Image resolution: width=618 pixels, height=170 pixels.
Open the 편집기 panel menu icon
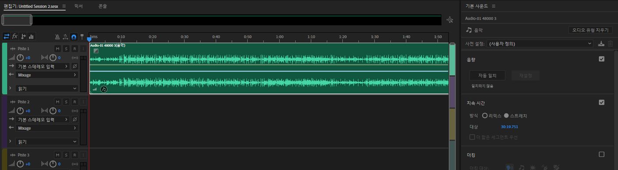click(x=64, y=7)
